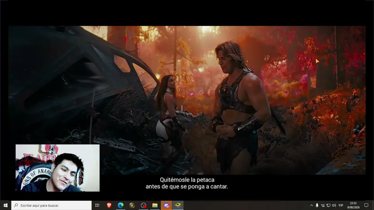374x210 pixels.
Task: Click the webcam overlay thumbnail
Action: click(x=58, y=168)
